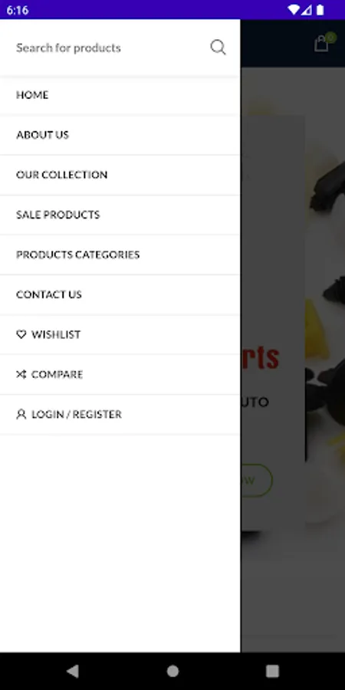345x690 pixels.
Task: Tap Android back navigation triangle
Action: pyautogui.click(x=73, y=671)
